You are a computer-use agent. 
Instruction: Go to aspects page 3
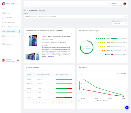(49, 102)
